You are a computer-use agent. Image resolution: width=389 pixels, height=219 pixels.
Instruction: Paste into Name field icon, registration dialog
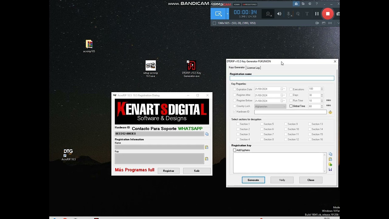coord(207,147)
